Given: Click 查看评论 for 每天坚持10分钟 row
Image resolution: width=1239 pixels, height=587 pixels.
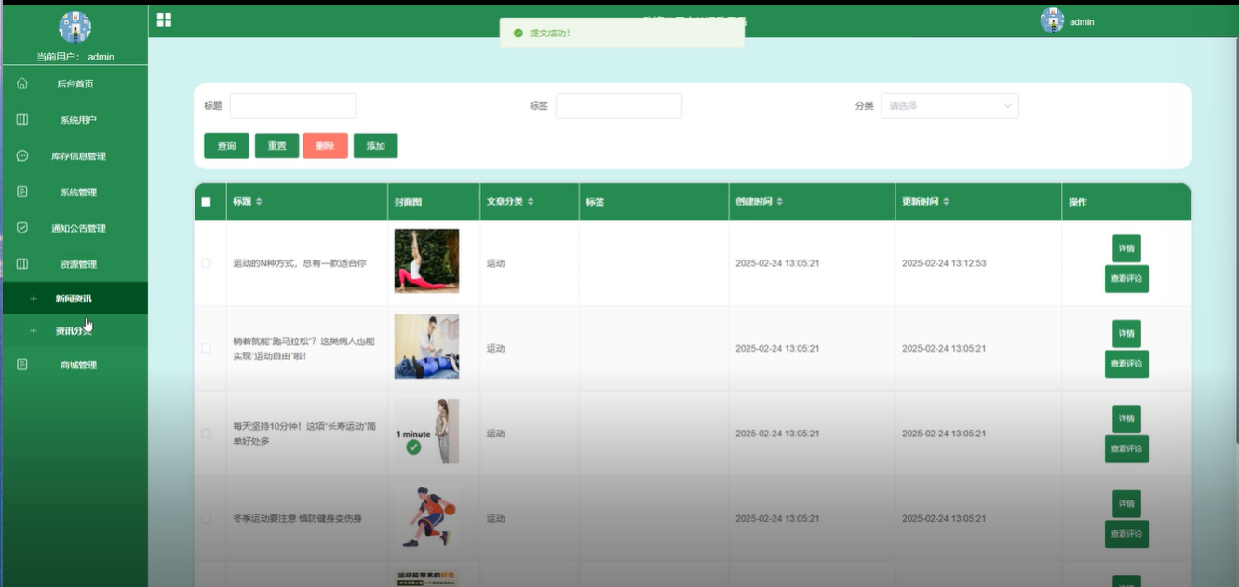Looking at the screenshot, I should (1126, 449).
